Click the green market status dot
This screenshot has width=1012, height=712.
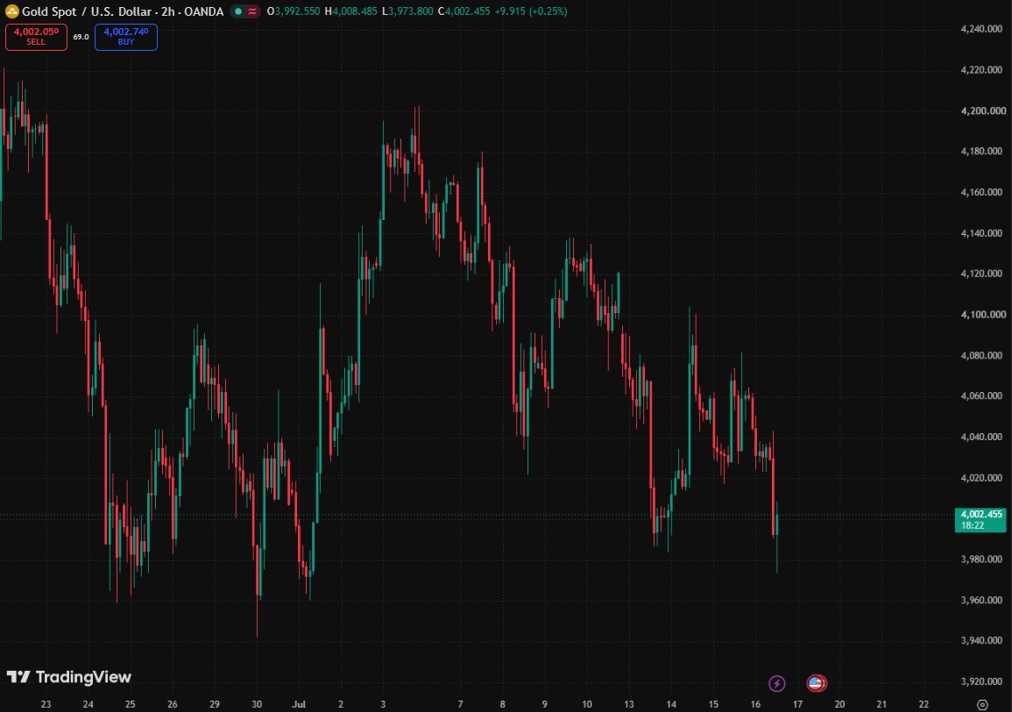[x=238, y=11]
